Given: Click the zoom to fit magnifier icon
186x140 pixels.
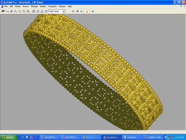Looking at the screenshot, I should click(x=28, y=11).
